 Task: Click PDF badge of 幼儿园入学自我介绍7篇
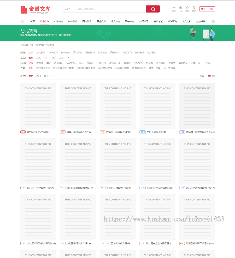point(102,243)
